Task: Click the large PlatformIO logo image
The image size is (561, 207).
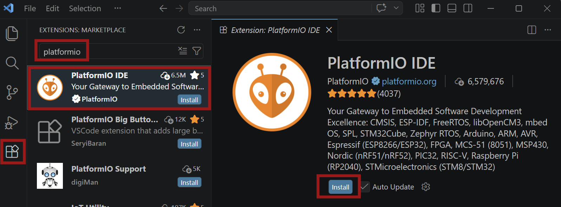Action: click(272, 92)
